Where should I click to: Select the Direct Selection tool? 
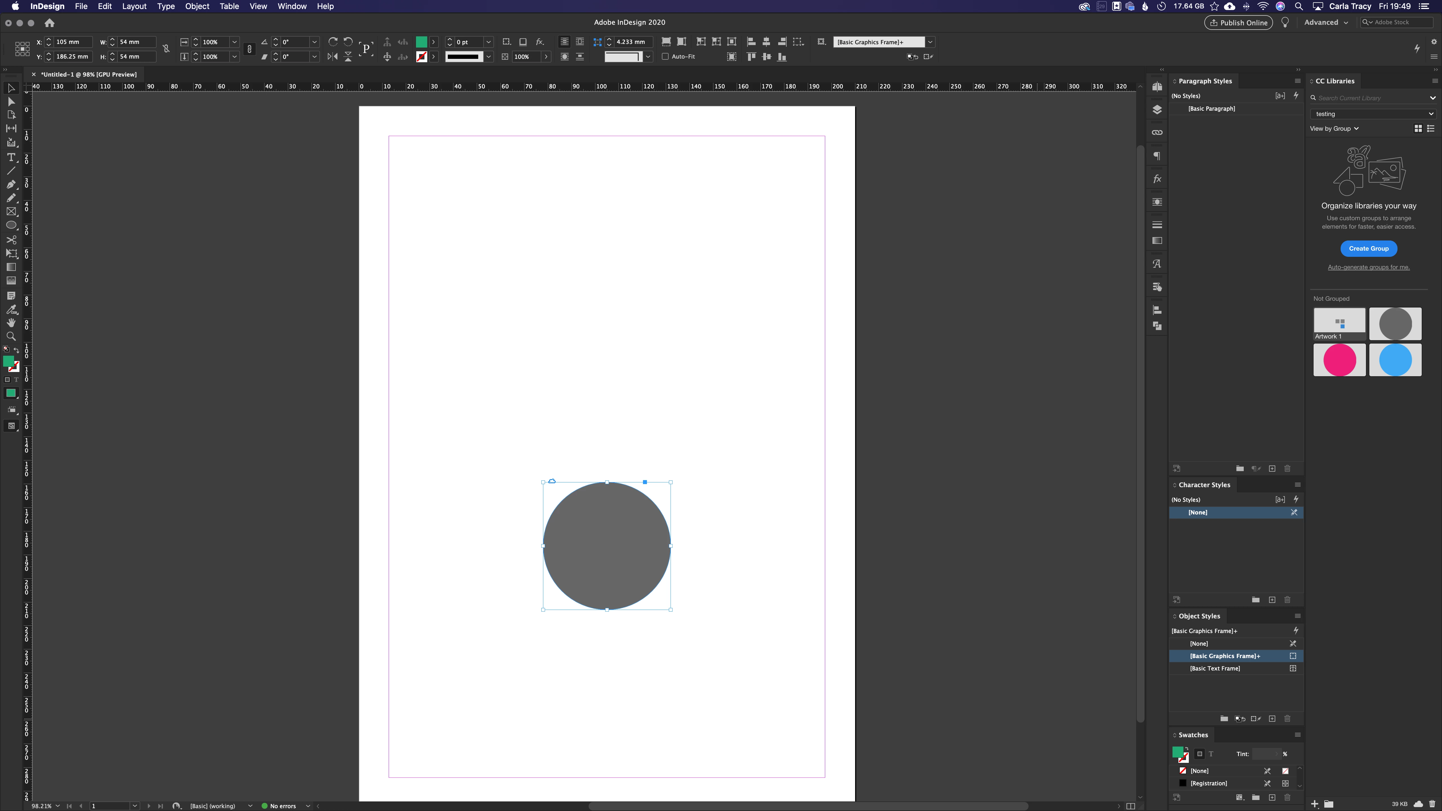point(11,102)
